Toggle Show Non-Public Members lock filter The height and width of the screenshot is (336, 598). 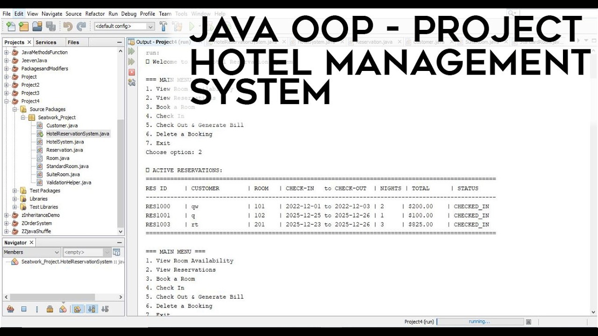[50, 309]
